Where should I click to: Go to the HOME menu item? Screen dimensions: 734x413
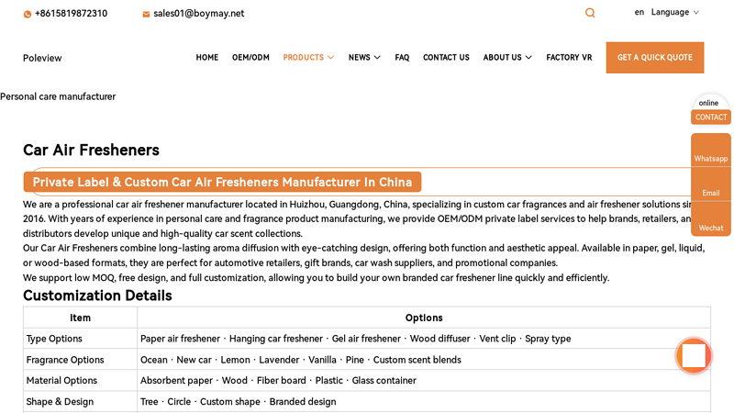tap(207, 58)
